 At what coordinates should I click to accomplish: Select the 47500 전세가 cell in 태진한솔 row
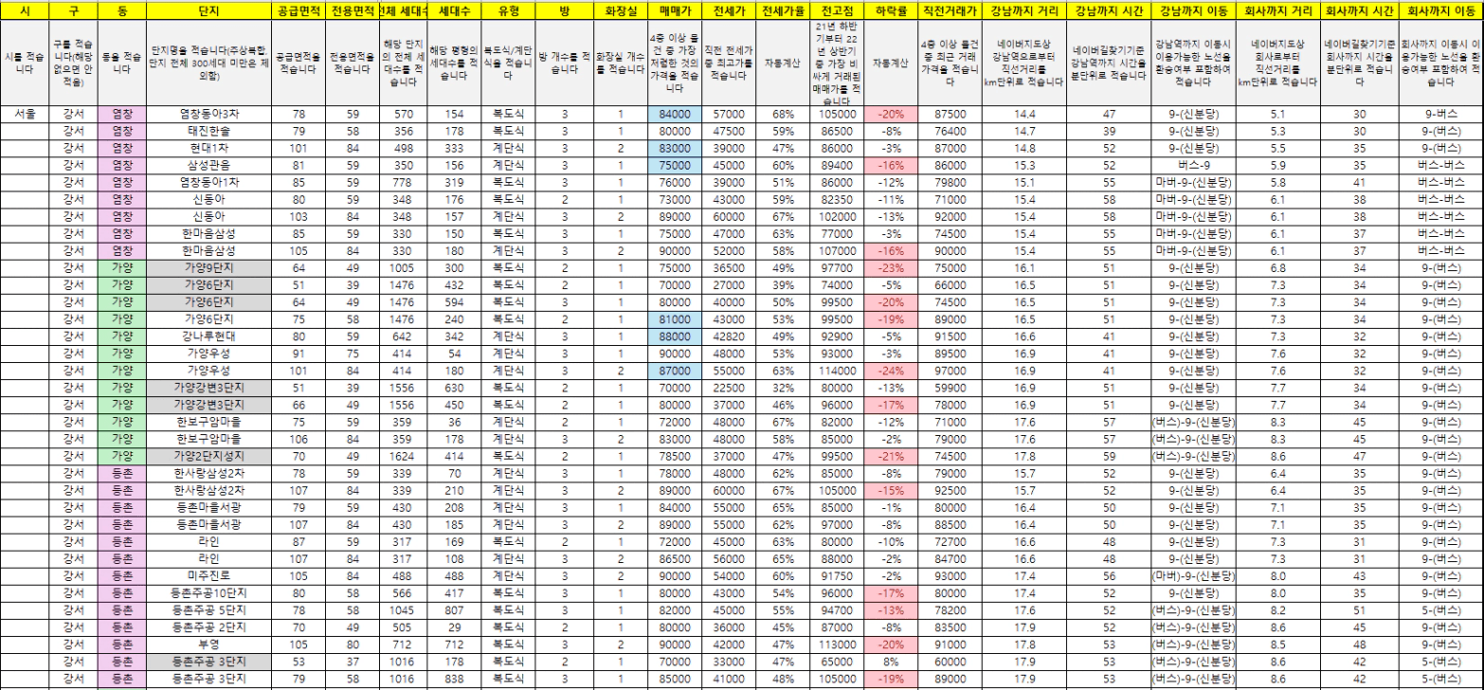tap(729, 131)
